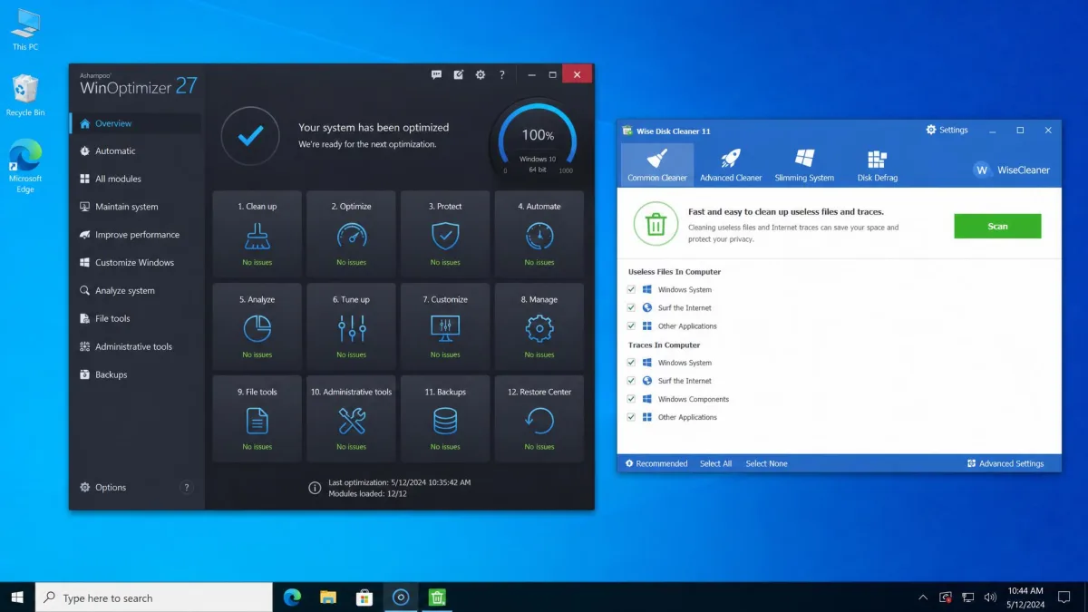Open the Clean up module tile

(257, 234)
